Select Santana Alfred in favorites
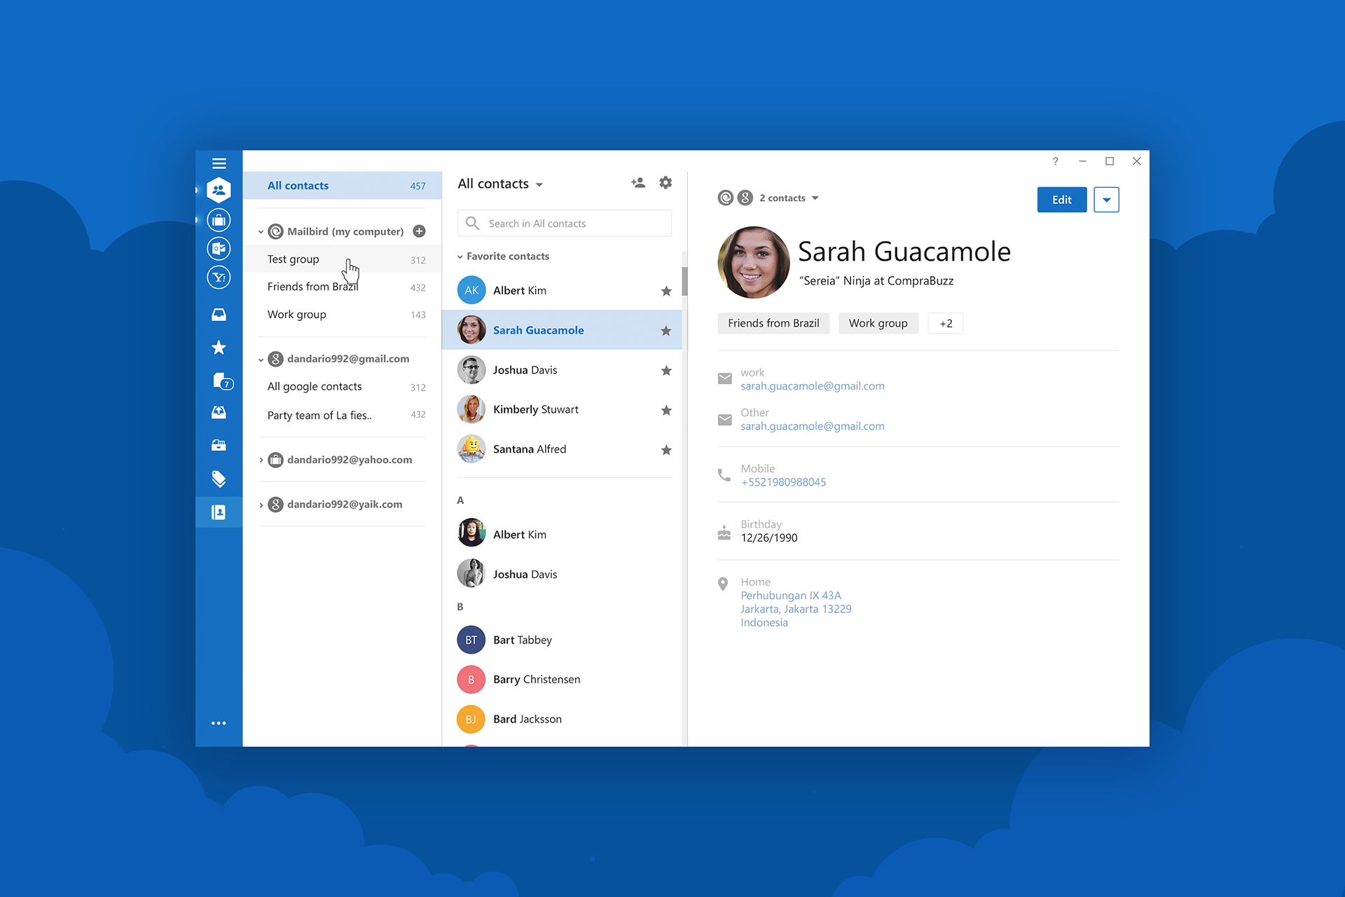The image size is (1345, 897). [x=562, y=449]
